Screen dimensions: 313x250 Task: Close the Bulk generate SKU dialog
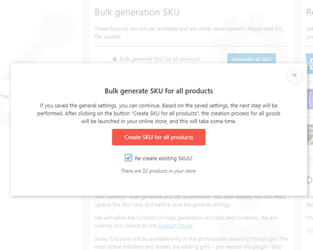294,75
